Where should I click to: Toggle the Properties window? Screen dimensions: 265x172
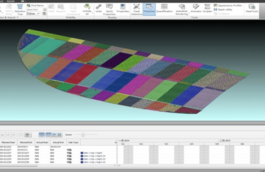(x=123, y=8)
